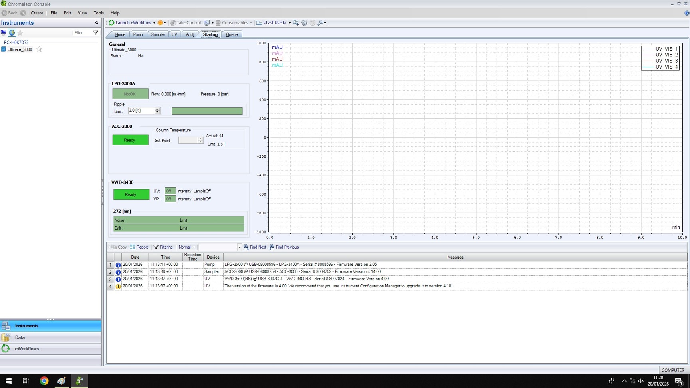This screenshot has width=690, height=388.
Task: Turn on the UV lamp toggle
Action: click(169, 191)
